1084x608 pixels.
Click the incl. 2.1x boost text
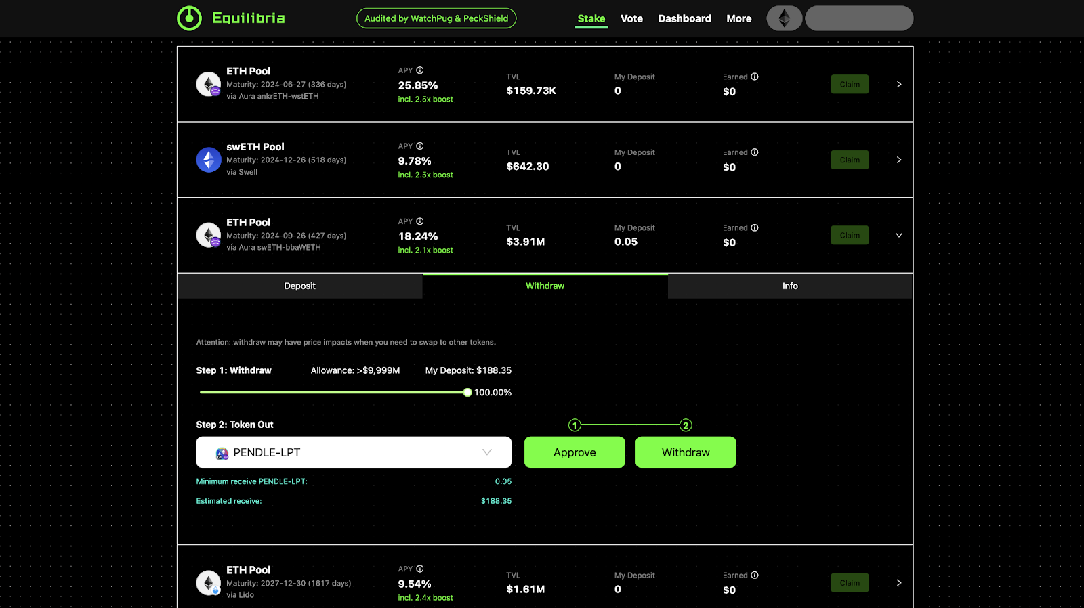point(425,251)
